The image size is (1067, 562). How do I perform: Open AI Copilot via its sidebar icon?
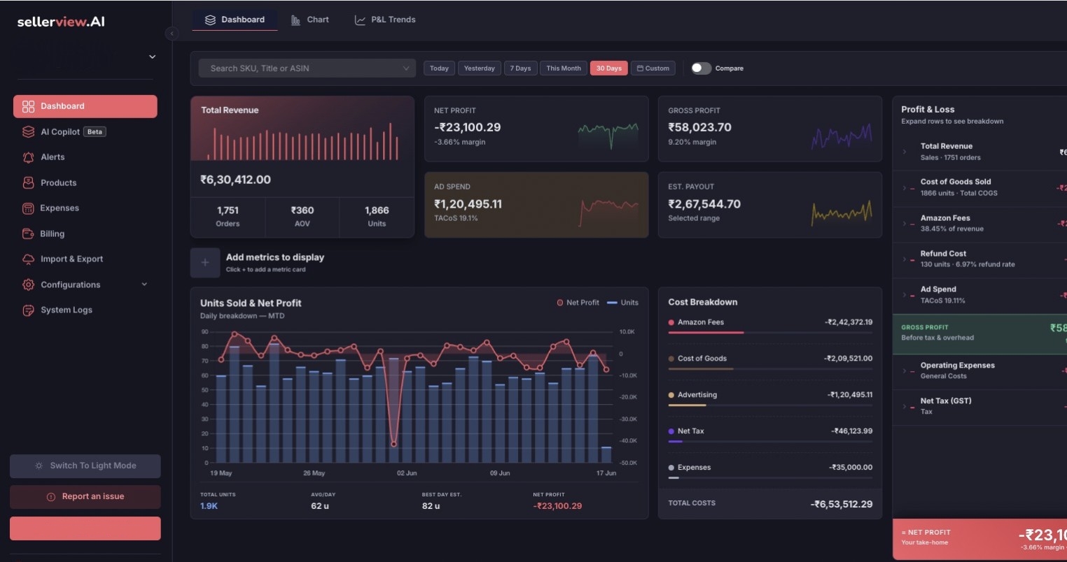[x=28, y=131]
